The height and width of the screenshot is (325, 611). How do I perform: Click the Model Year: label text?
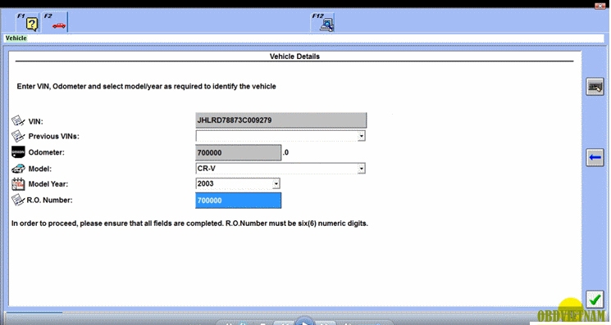48,184
